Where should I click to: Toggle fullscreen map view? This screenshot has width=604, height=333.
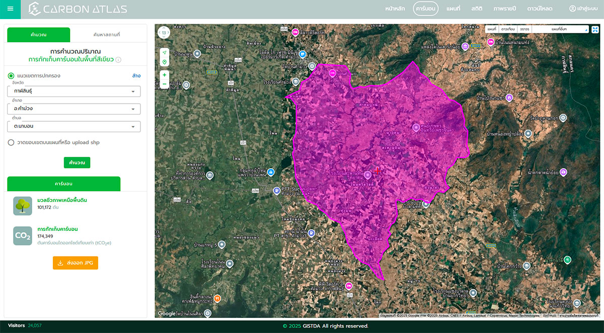[x=595, y=29]
